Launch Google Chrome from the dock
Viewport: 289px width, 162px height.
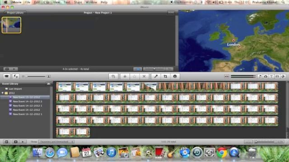tap(222, 153)
